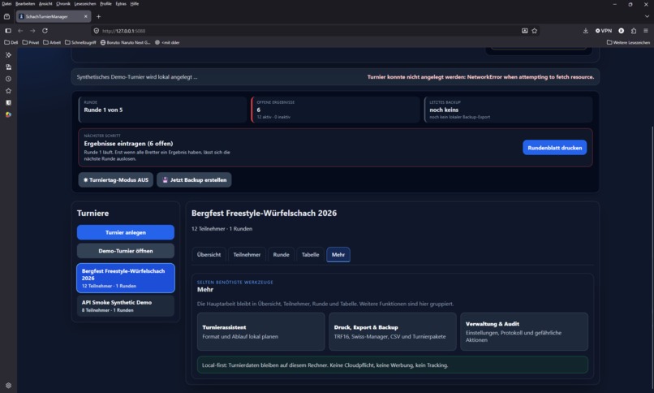Image resolution: width=654 pixels, height=393 pixels.
Task: Open the Privat bookmarks folder
Action: pos(31,42)
